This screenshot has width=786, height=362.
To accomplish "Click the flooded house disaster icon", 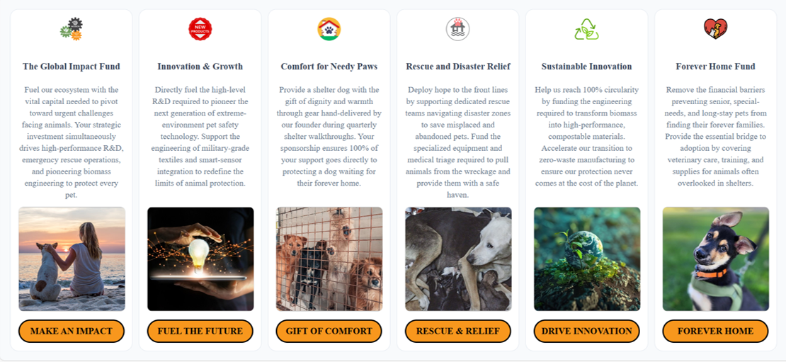I will point(457,29).
